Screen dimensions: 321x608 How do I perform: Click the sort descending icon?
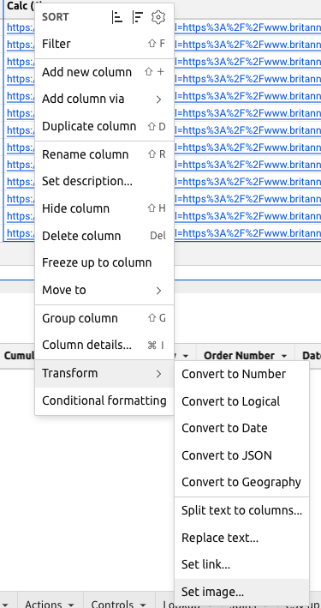coord(138,17)
